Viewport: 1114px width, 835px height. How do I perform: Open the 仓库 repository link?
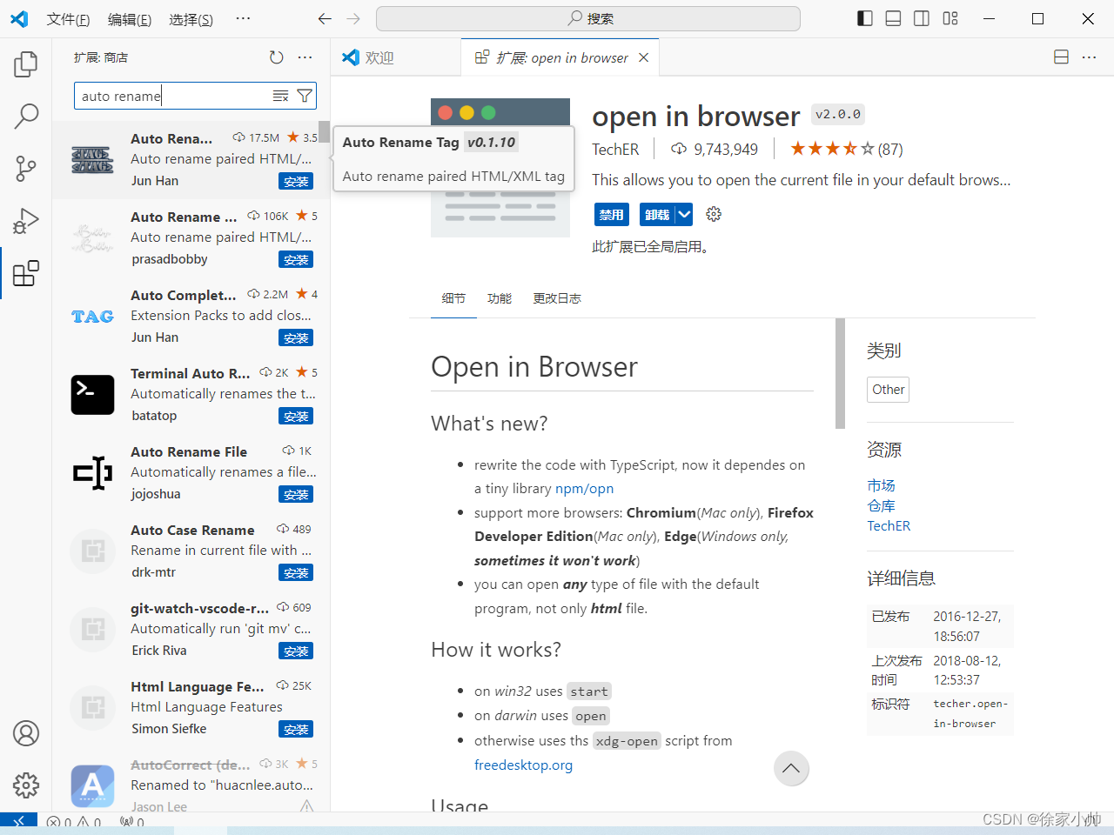click(x=881, y=505)
